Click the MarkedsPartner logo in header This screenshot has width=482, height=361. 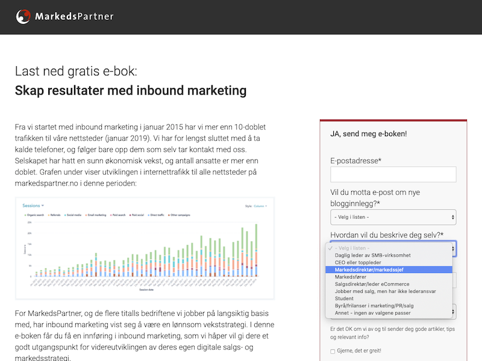[65, 16]
